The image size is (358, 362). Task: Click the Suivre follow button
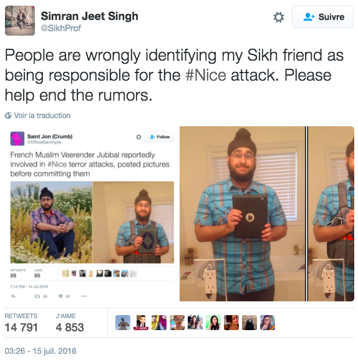(322, 17)
